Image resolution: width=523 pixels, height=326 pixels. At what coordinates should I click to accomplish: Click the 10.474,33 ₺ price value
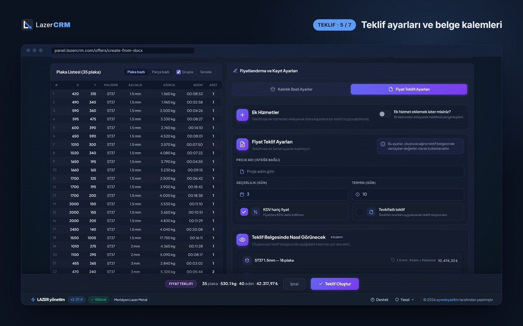click(x=448, y=260)
